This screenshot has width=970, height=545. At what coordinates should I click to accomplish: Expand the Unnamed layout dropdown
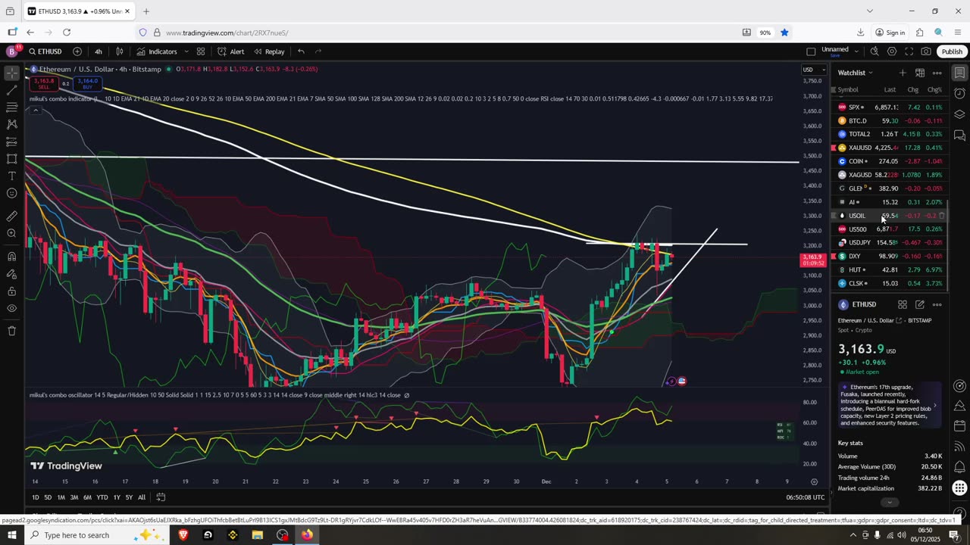[x=856, y=51]
